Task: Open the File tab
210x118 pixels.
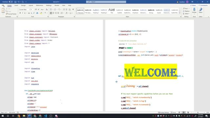Action: pyautogui.click(x=3, y=6)
